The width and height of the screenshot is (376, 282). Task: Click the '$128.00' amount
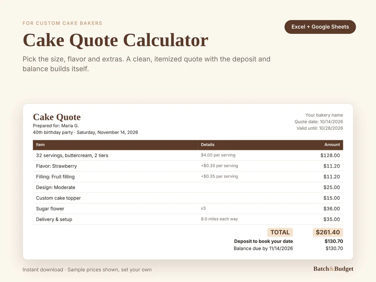(330, 155)
